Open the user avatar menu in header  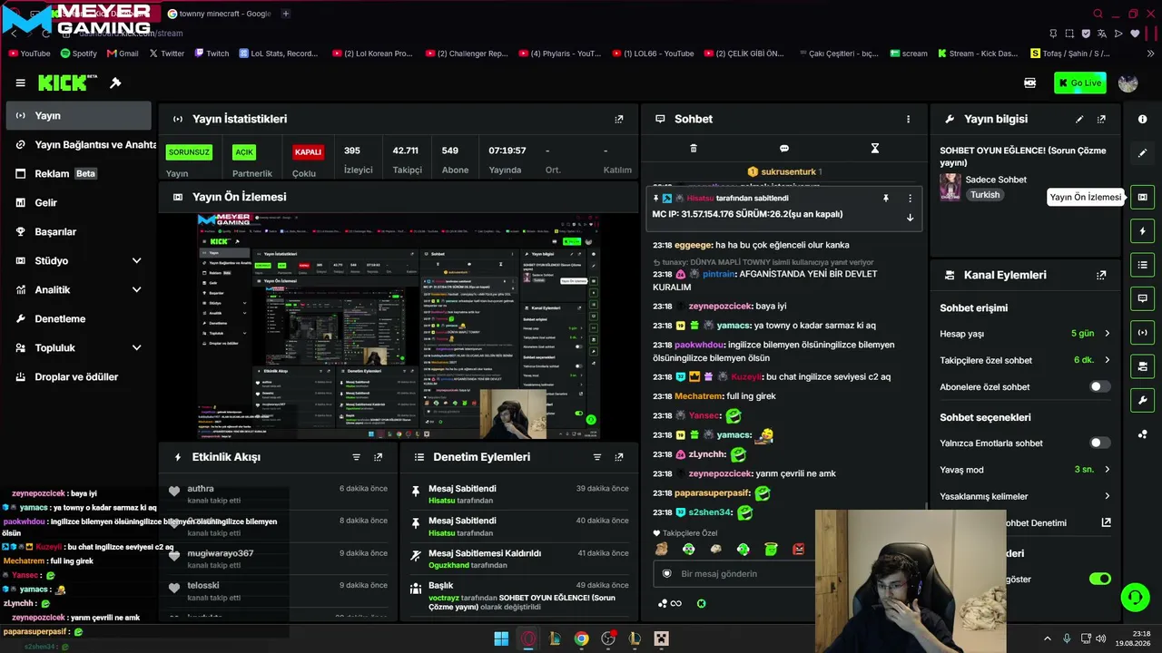tap(1128, 83)
